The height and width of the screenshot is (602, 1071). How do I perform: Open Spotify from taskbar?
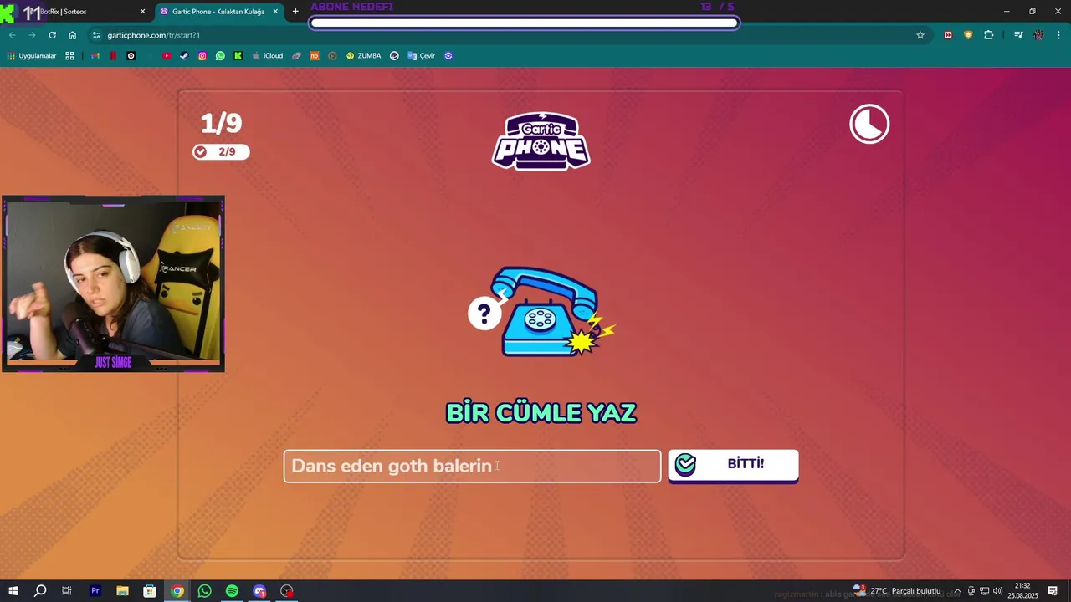[x=232, y=591]
